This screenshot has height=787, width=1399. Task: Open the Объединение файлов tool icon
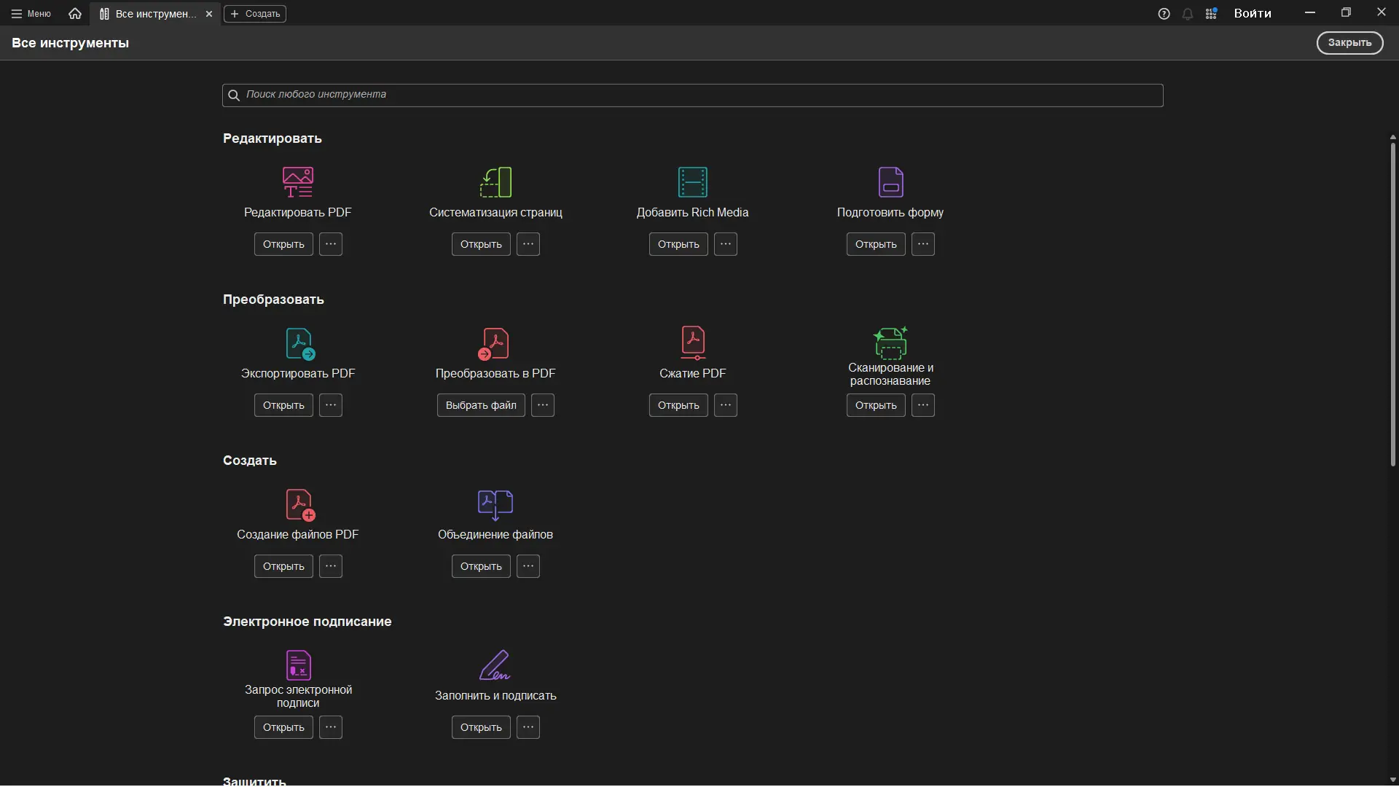tap(495, 504)
